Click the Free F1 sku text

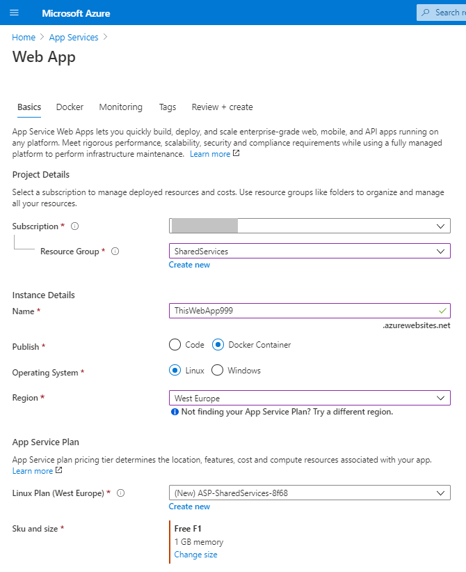(188, 529)
